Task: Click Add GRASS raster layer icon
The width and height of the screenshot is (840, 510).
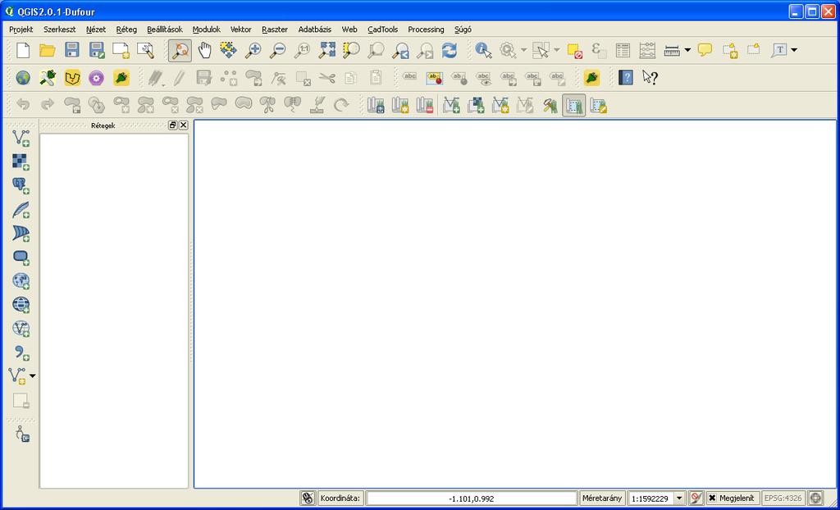Action: pos(476,106)
